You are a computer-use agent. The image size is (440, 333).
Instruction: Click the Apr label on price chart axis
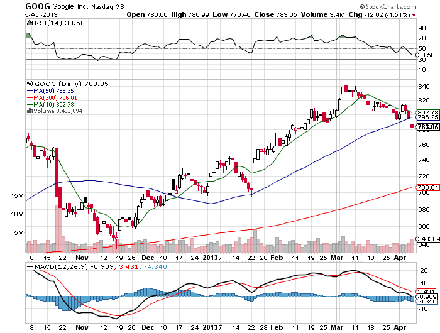(400, 258)
